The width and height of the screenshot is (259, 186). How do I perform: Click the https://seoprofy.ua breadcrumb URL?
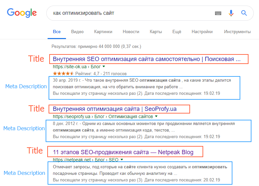pyautogui.click(x=103, y=116)
